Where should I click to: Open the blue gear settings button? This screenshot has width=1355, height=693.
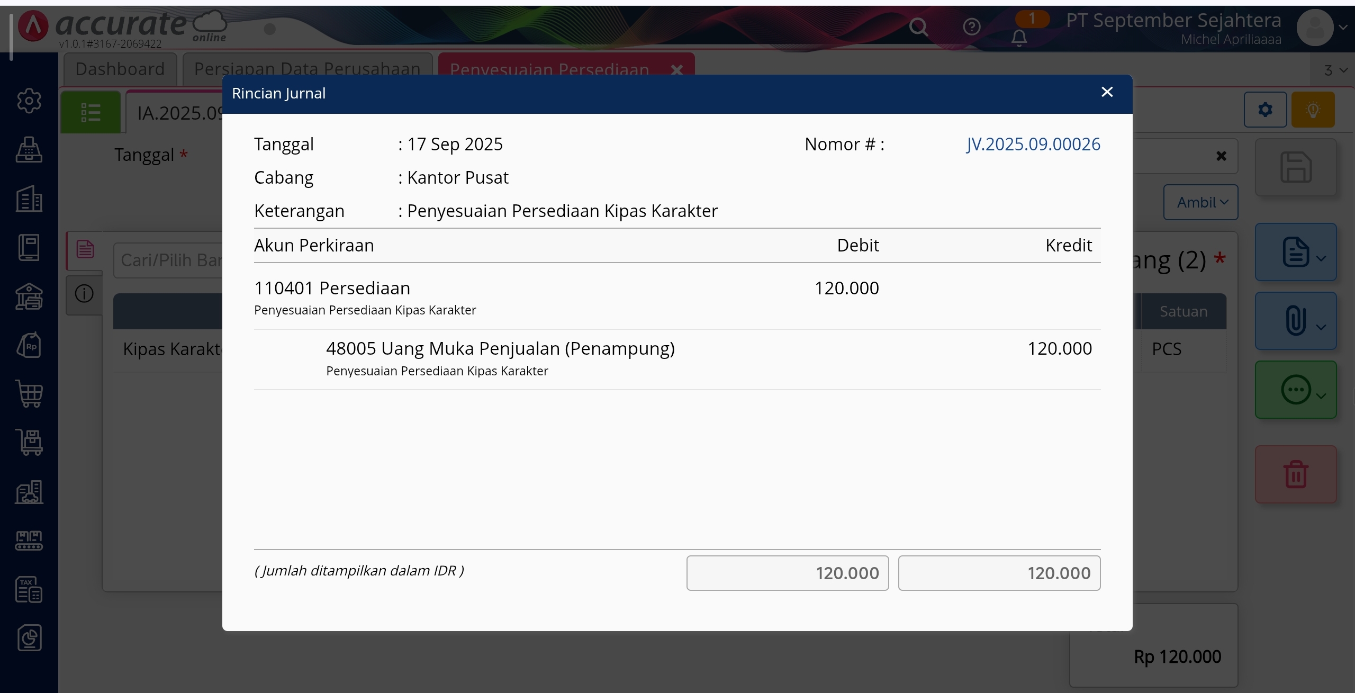(x=1265, y=110)
